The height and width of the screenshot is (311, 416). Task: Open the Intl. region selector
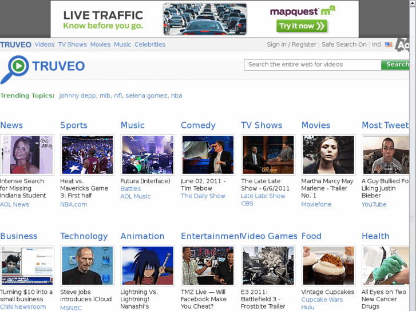click(377, 45)
